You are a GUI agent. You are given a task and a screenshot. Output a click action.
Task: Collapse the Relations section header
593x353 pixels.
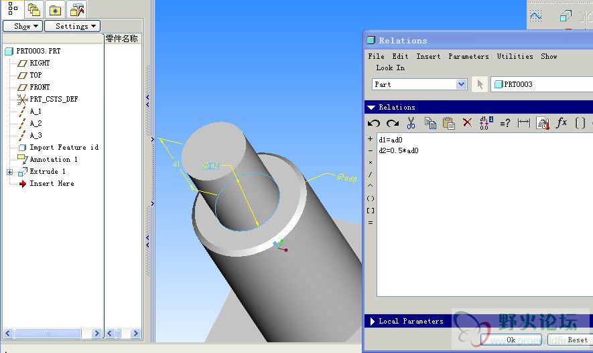pyautogui.click(x=372, y=108)
